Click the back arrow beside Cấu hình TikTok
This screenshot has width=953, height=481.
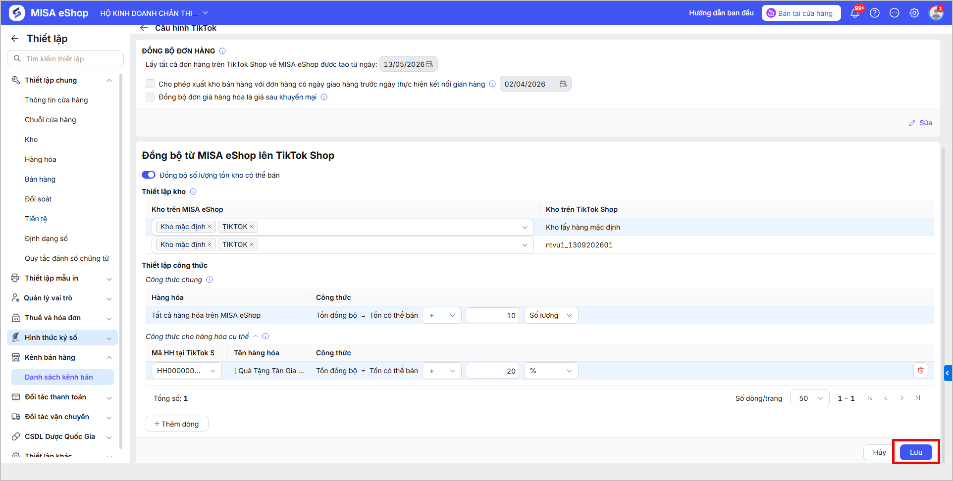144,28
